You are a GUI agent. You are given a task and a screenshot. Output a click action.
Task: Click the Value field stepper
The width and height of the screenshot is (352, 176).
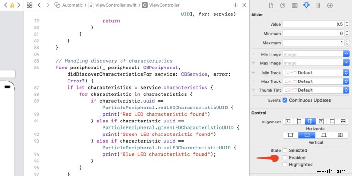point(347,24)
